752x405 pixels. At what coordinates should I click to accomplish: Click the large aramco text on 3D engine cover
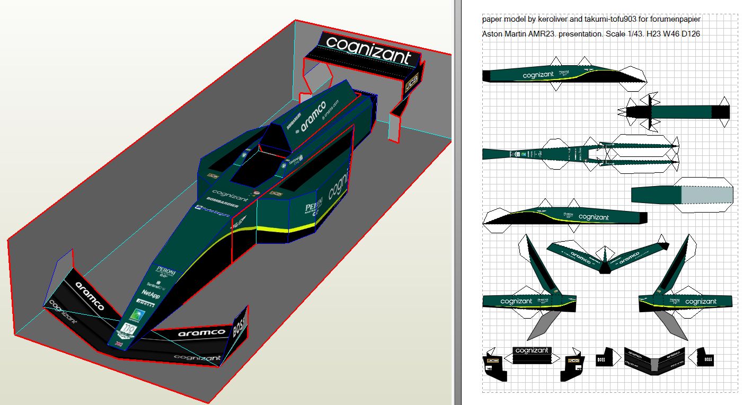313,117
